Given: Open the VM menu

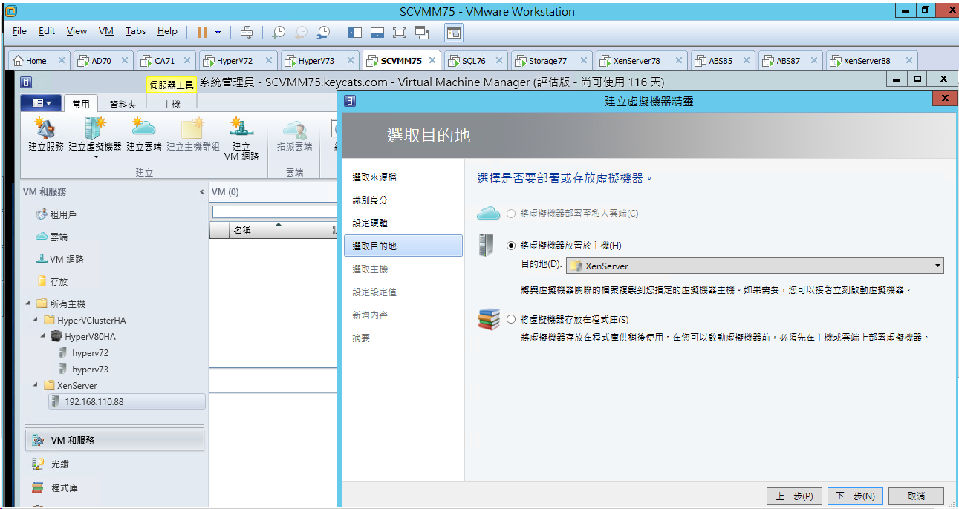Looking at the screenshot, I should click(106, 31).
